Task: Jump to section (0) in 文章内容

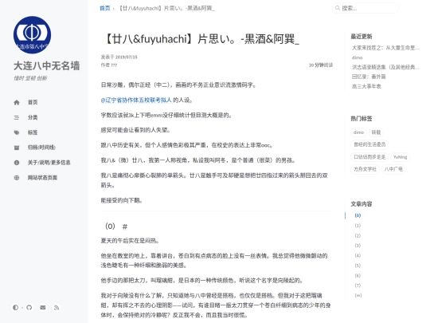Action: click(x=358, y=215)
